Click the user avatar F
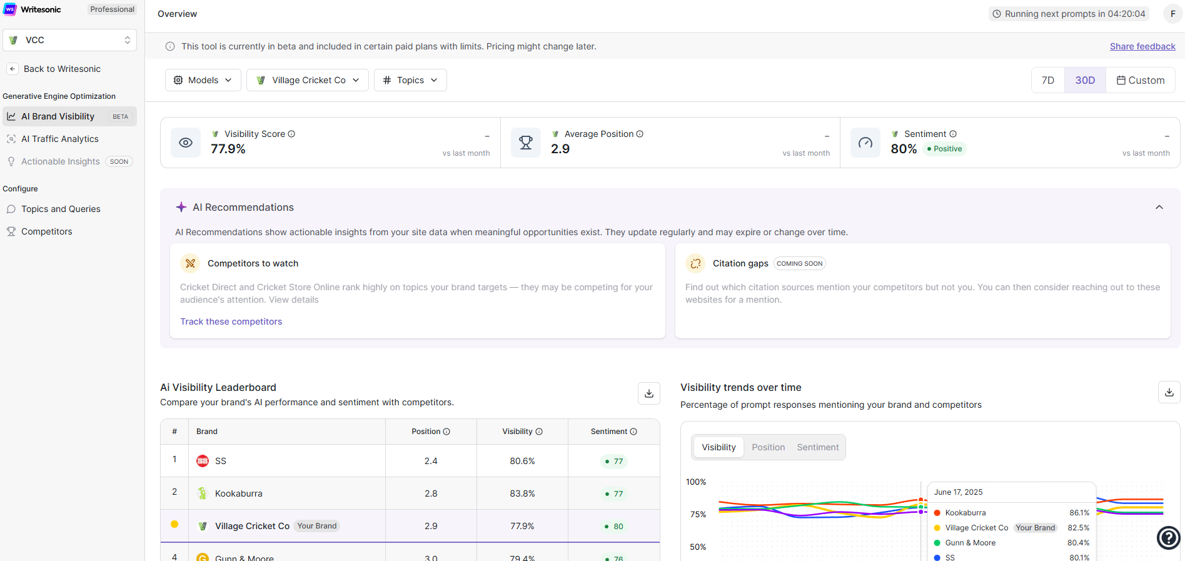 1172,14
